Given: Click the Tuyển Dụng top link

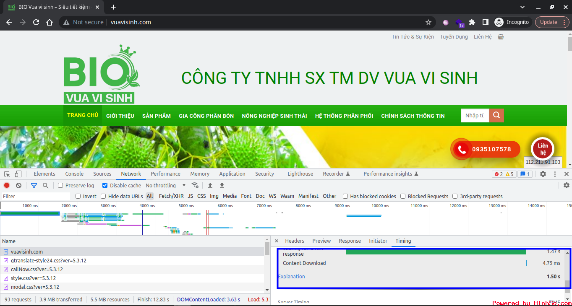Looking at the screenshot, I should coord(454,37).
